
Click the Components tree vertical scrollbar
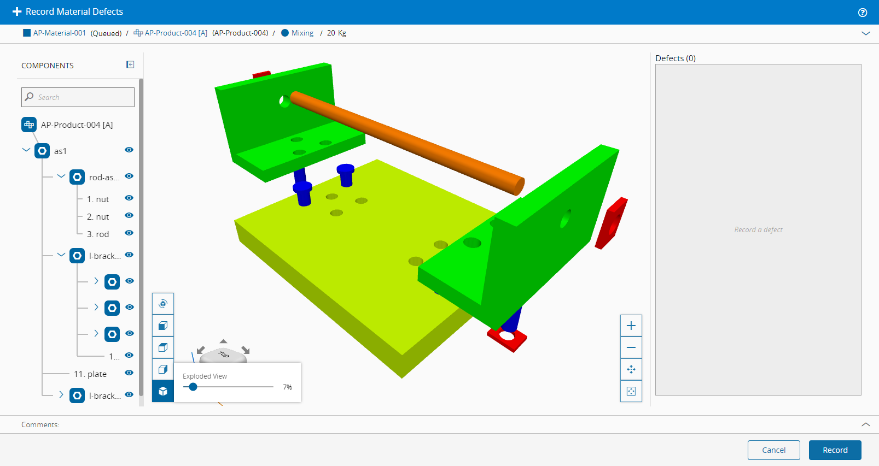[x=141, y=237]
